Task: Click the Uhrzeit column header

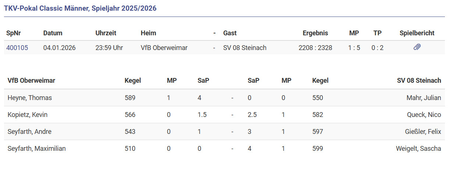Action: pos(106,33)
